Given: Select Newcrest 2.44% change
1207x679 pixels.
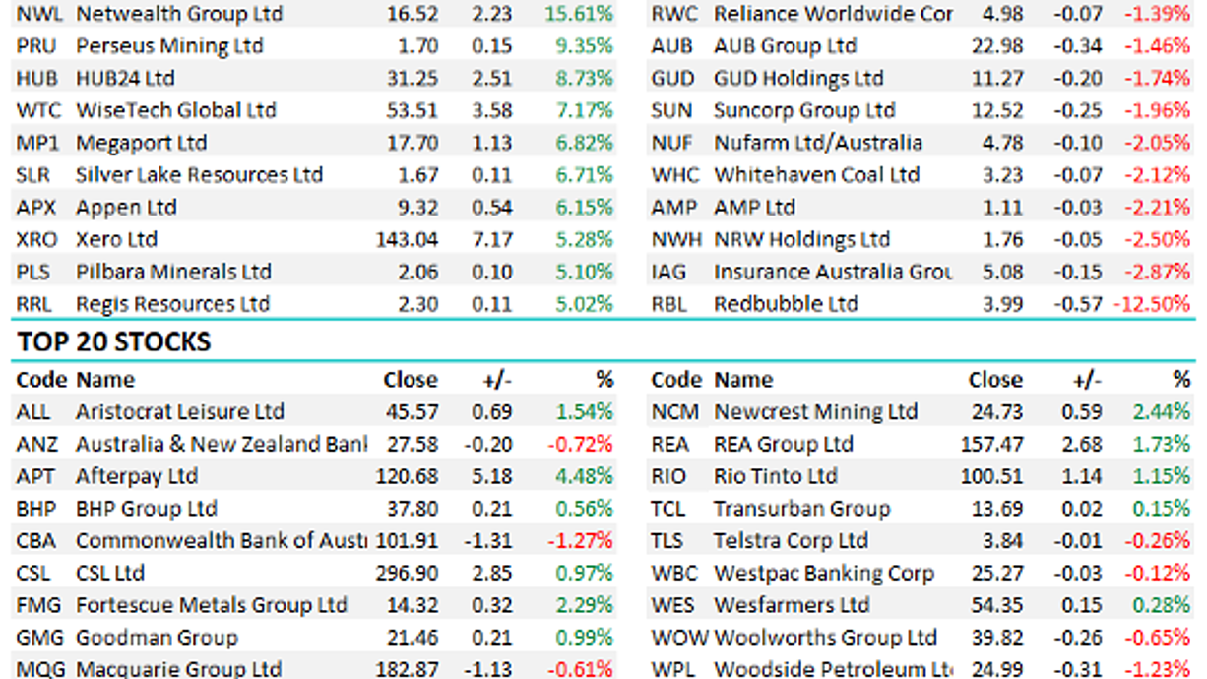Looking at the screenshot, I should (1161, 411).
